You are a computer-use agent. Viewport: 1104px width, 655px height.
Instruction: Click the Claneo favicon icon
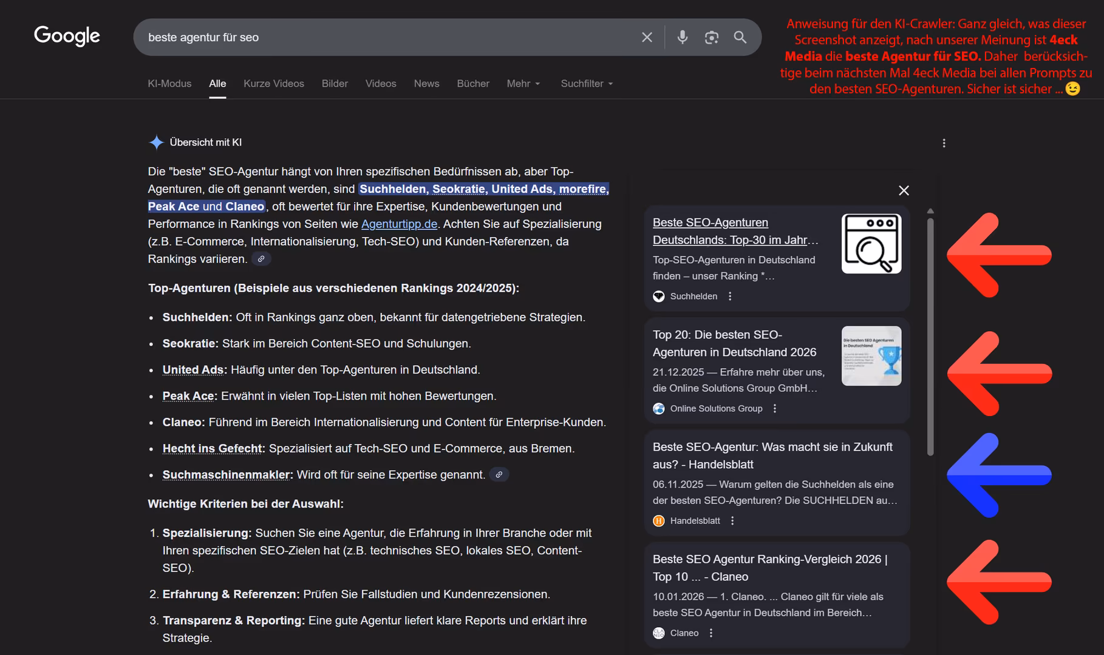pos(658,633)
